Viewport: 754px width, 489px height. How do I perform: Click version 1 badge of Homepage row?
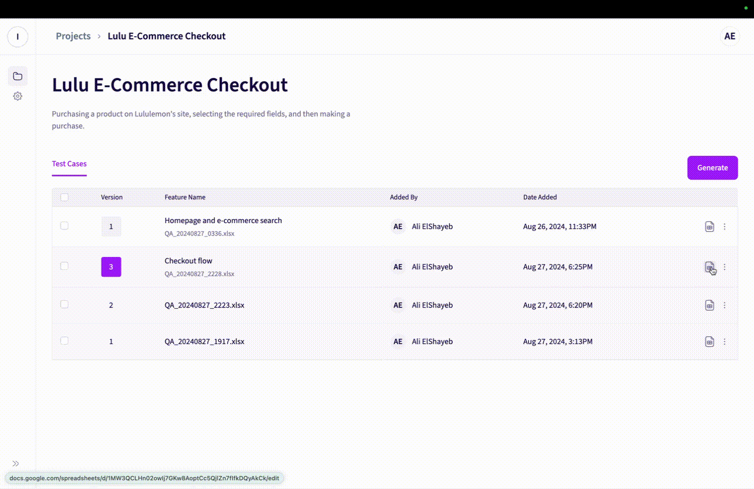111,227
